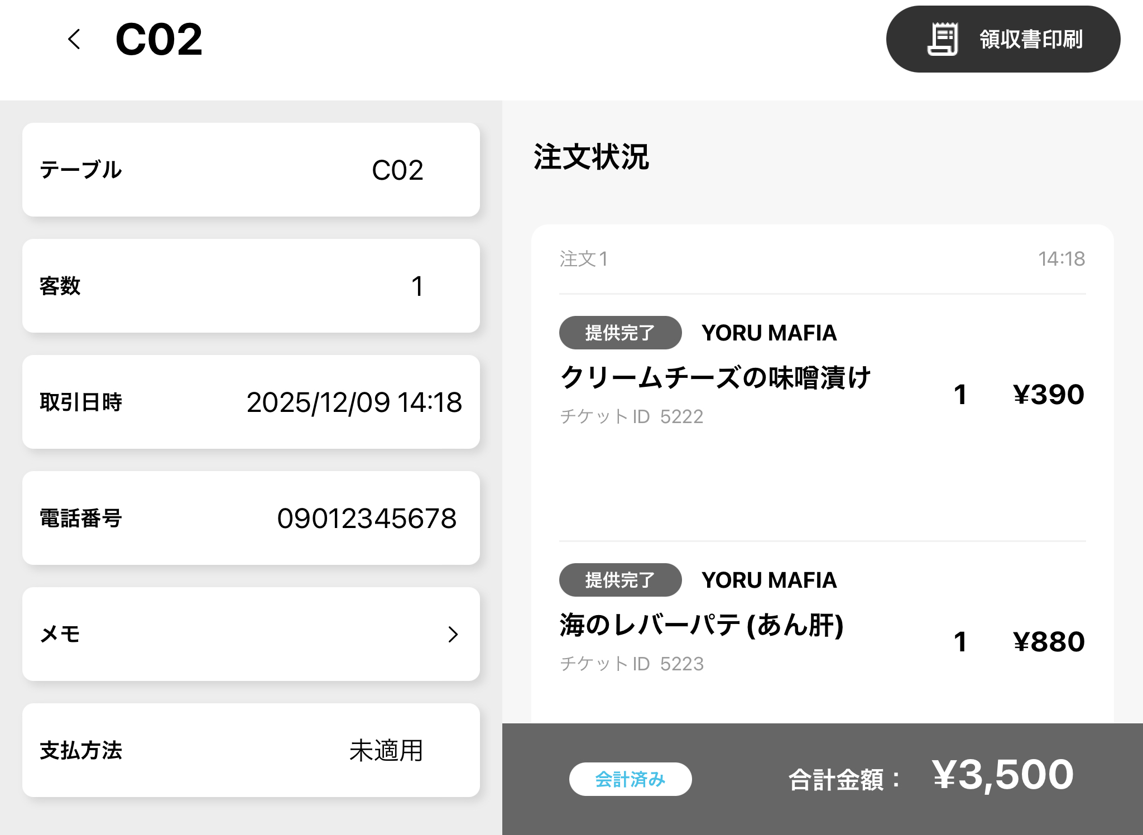Click the 注文状況 section heading
The width and height of the screenshot is (1143, 835).
point(591,157)
